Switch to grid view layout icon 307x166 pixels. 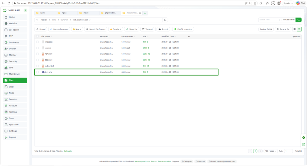click(294, 29)
